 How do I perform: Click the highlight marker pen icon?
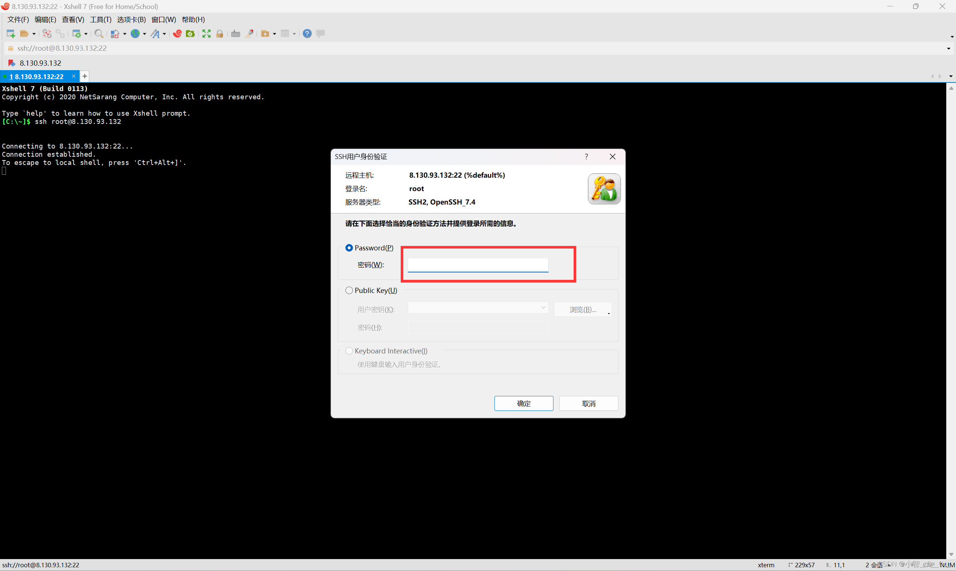(249, 34)
